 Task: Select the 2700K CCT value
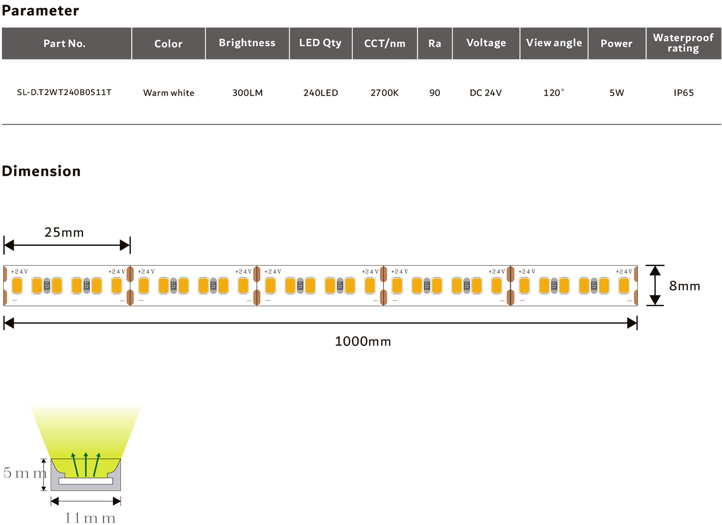pyautogui.click(x=384, y=93)
